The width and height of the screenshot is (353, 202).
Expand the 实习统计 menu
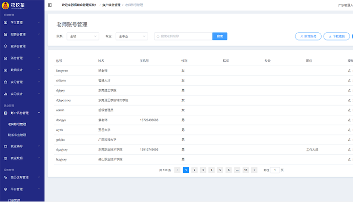[x=39, y=94]
